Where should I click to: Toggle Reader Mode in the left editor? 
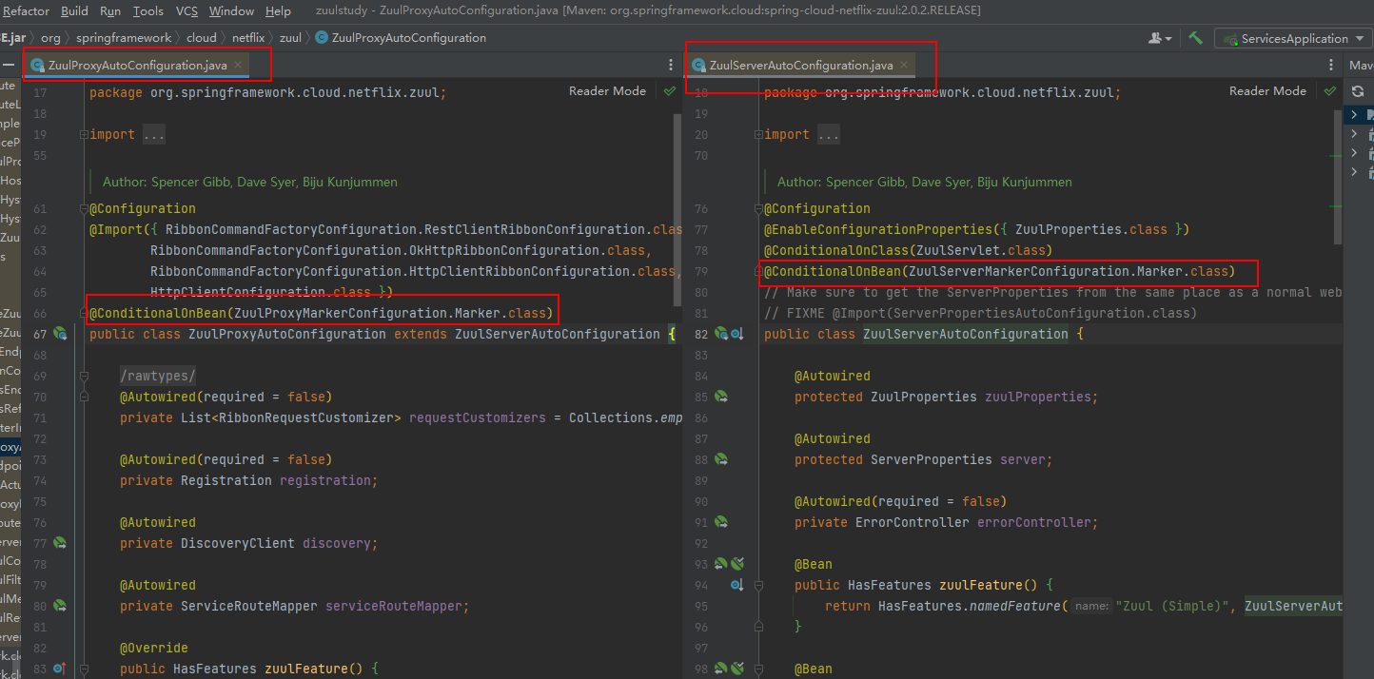(607, 91)
